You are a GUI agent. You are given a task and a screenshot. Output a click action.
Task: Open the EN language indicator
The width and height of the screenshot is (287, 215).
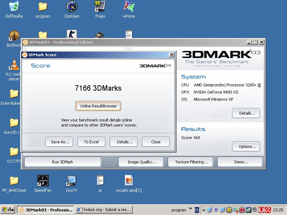pos(197,210)
